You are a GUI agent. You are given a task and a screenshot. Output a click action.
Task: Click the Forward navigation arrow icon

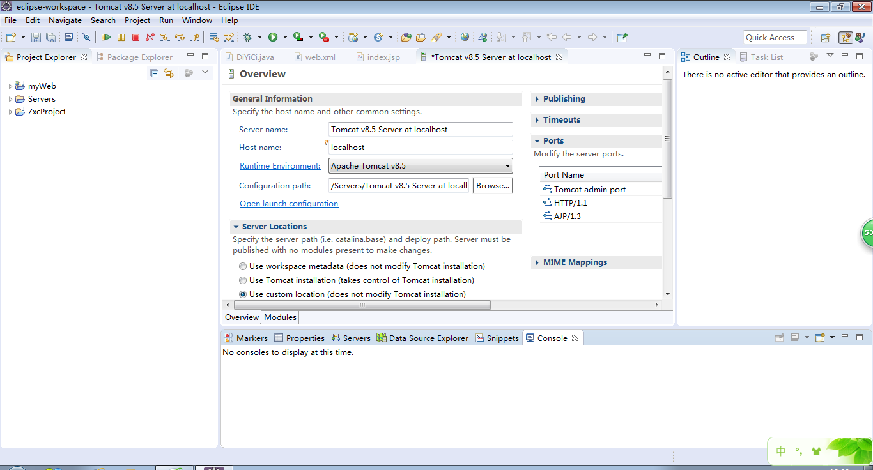click(x=592, y=37)
